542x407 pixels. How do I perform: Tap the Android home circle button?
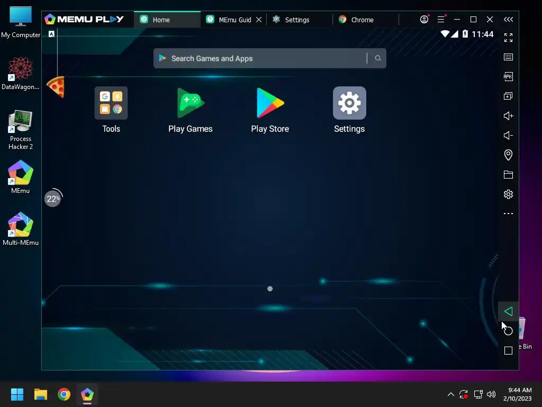pyautogui.click(x=508, y=331)
